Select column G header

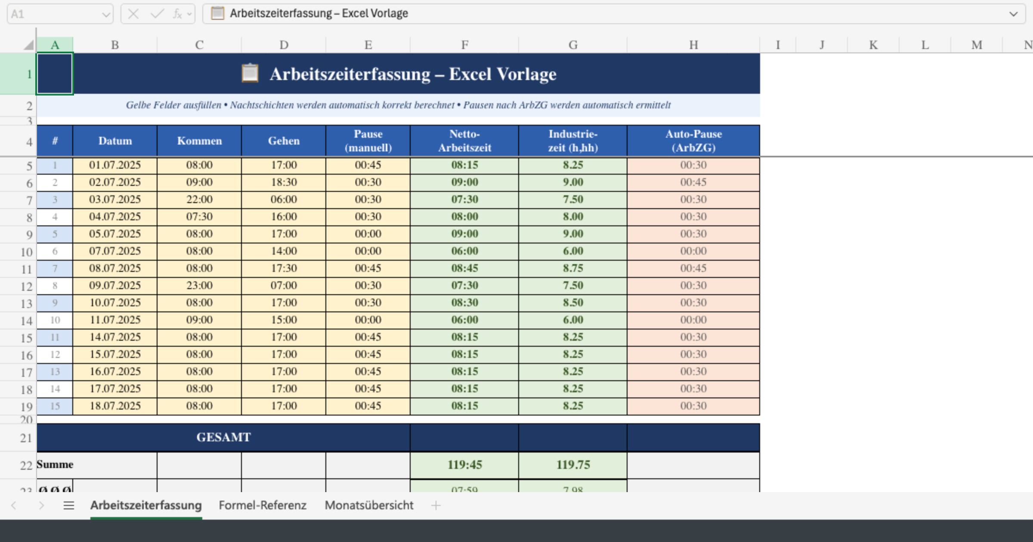573,45
